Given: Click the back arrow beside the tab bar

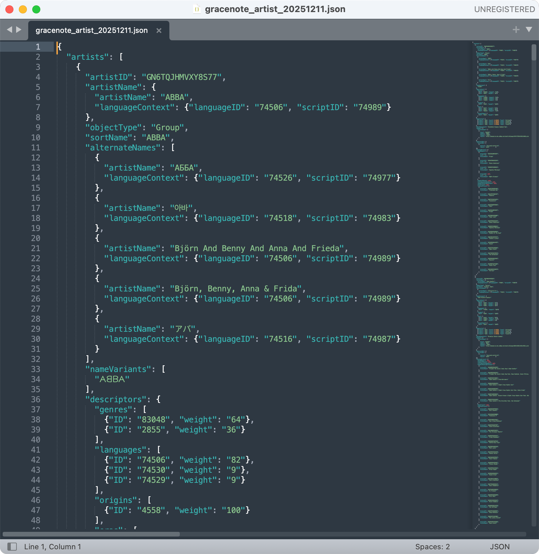Looking at the screenshot, I should click(9, 30).
